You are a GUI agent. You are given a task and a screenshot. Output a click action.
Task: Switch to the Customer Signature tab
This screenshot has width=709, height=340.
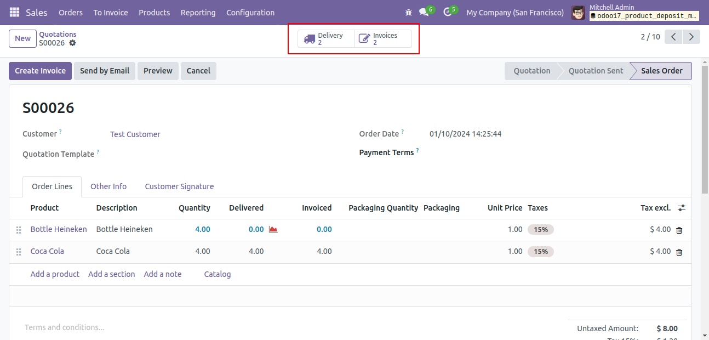pos(179,186)
